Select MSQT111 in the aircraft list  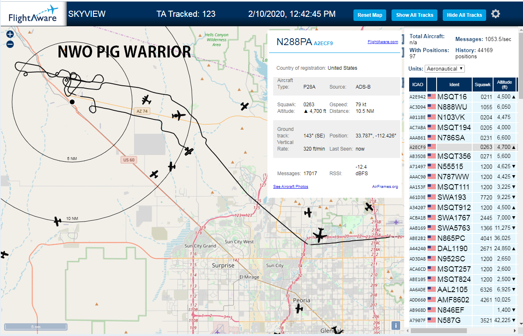tap(453, 187)
